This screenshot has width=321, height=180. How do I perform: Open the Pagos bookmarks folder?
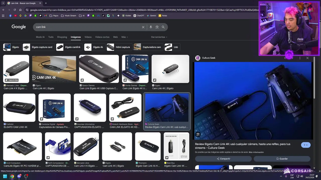[54, 15]
